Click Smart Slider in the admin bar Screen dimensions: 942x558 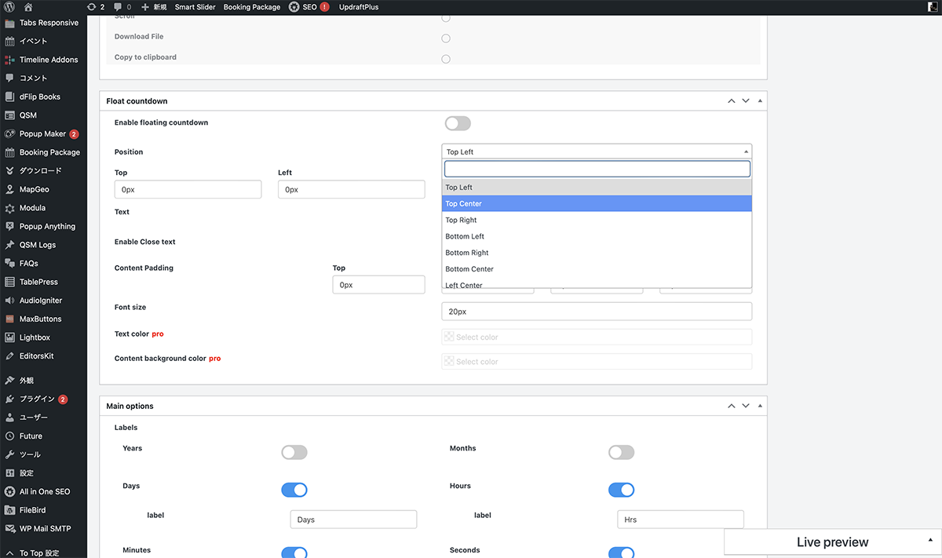click(x=195, y=7)
